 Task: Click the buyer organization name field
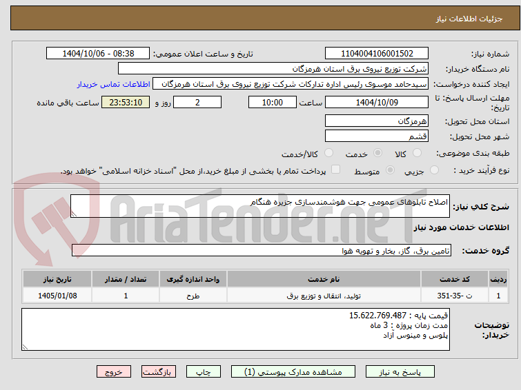[273, 69]
